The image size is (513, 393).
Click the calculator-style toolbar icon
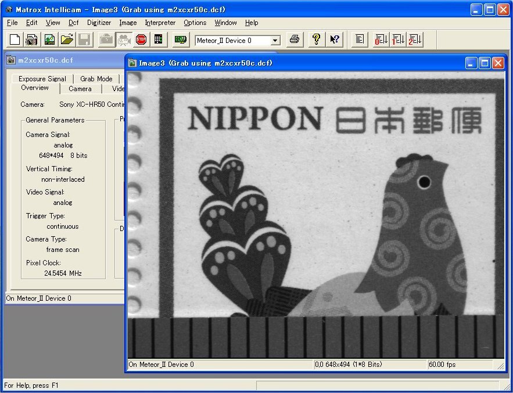coord(158,40)
